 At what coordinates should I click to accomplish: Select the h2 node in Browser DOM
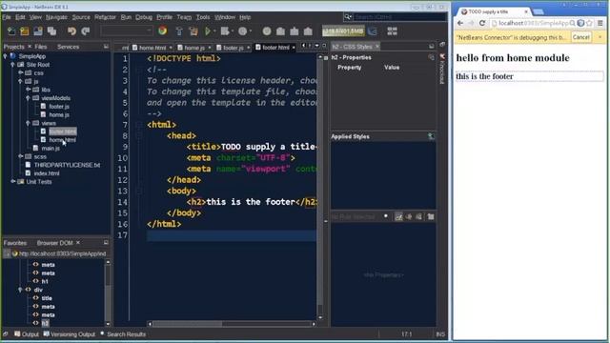click(45, 323)
